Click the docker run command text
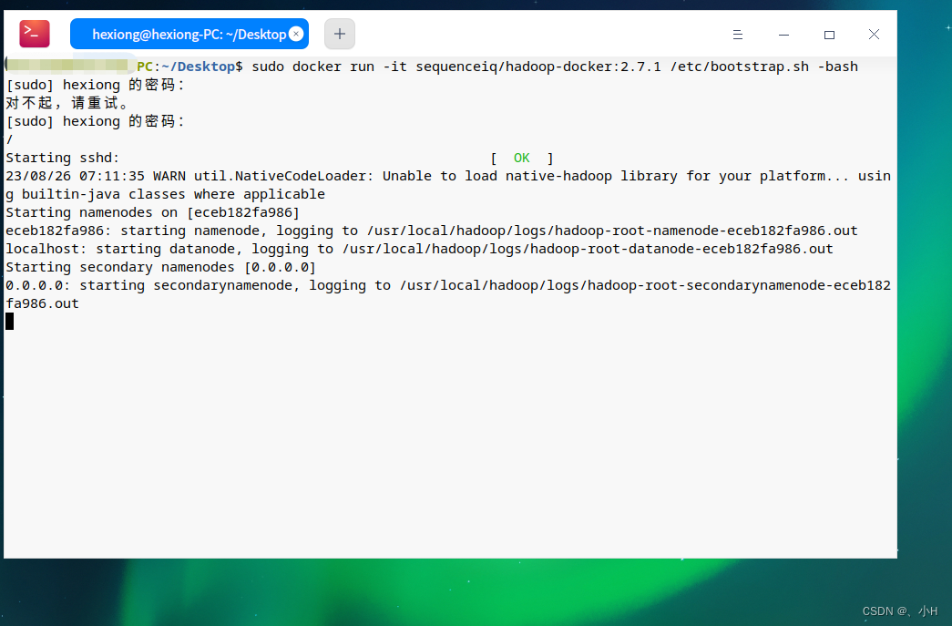Image resolution: width=952 pixels, height=626 pixels. (x=547, y=66)
